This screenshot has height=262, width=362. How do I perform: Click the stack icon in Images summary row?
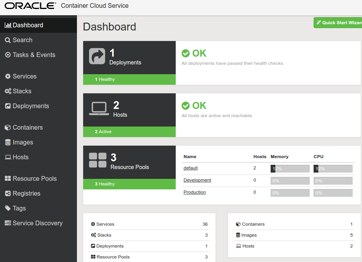[238, 235]
